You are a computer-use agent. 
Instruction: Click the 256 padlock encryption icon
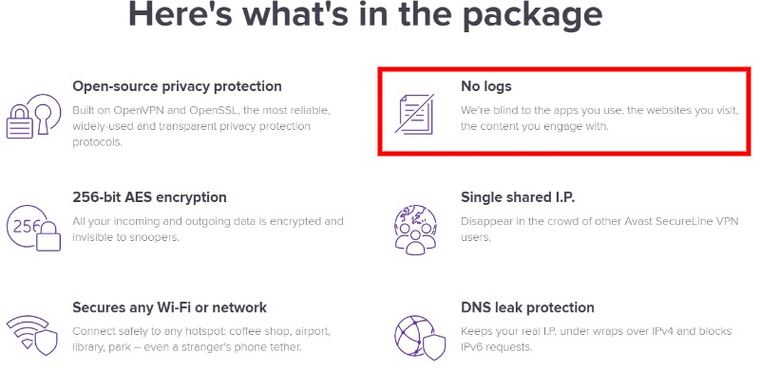pos(33,228)
